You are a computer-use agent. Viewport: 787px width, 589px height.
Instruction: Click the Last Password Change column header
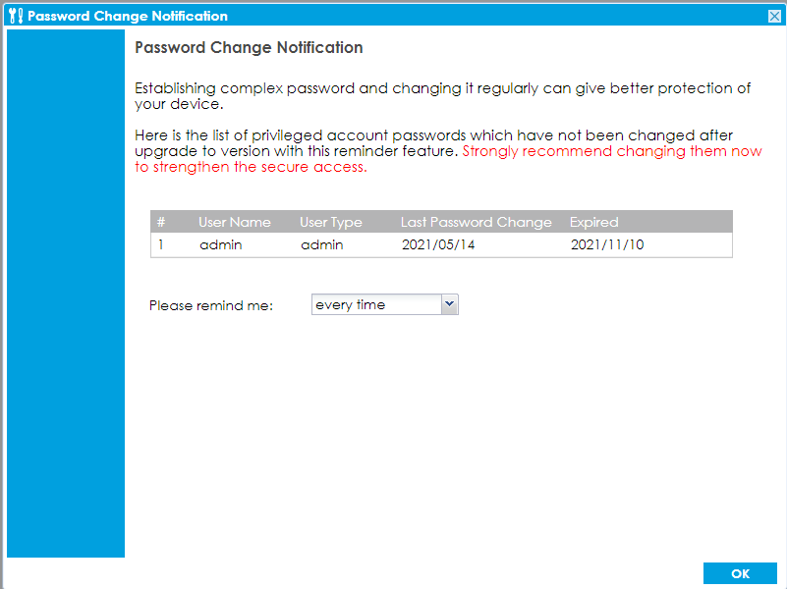click(476, 222)
